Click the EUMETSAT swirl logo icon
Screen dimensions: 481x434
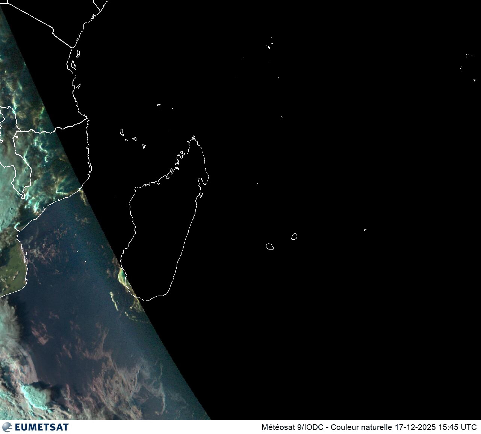7,427
